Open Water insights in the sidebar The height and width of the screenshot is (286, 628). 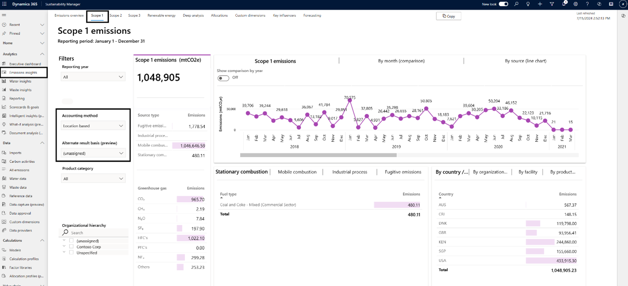coord(20,81)
